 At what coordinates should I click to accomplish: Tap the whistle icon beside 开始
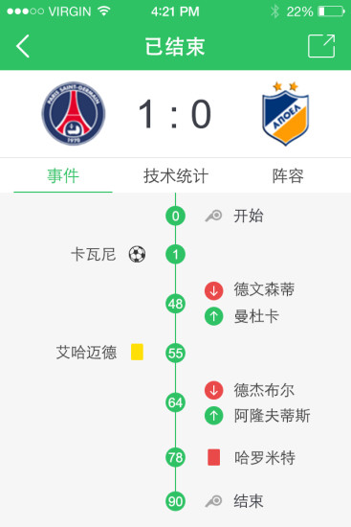[x=213, y=216]
